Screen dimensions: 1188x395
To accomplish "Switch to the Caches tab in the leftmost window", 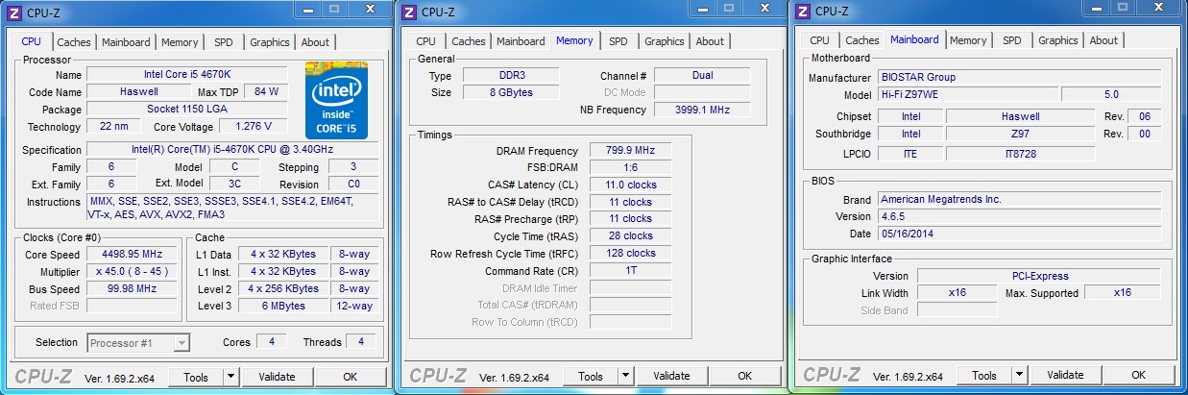I will pos(74,42).
